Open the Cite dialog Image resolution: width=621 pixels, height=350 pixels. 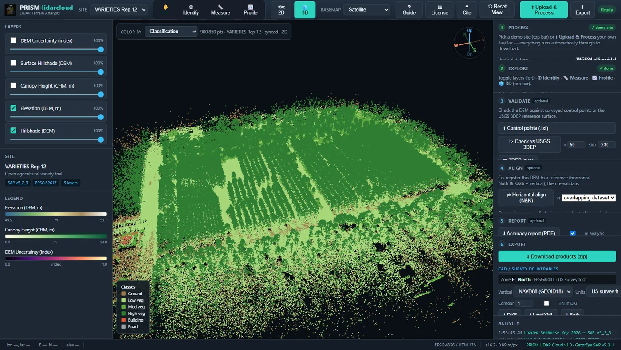(x=467, y=9)
